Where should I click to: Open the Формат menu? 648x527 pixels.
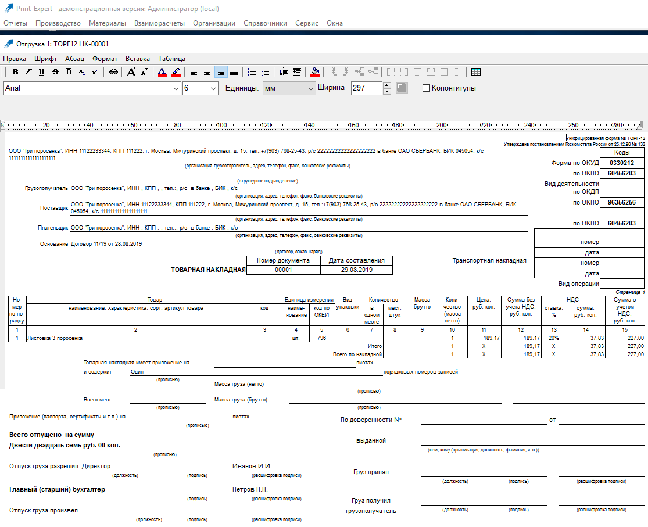105,59
